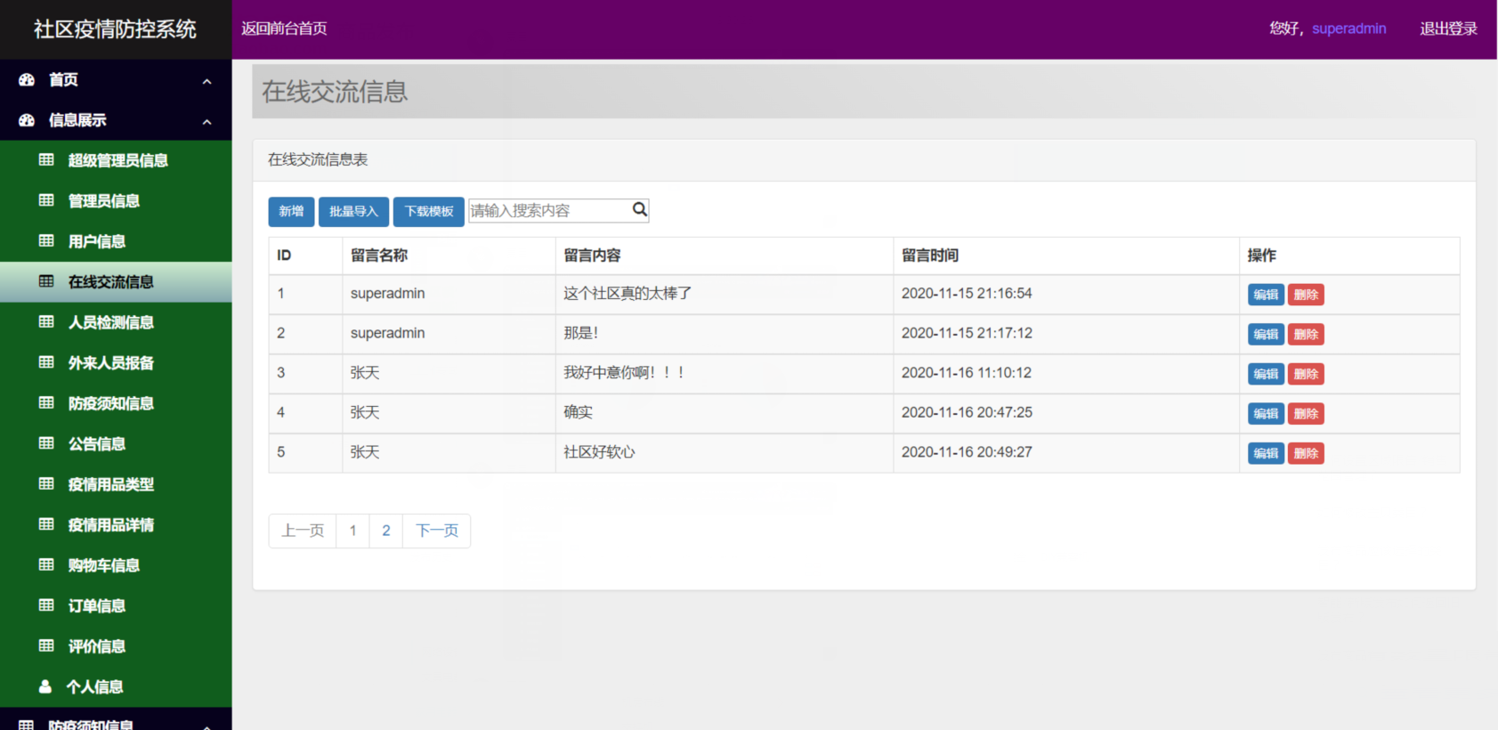Click 退出登录 to log out

[1448, 28]
